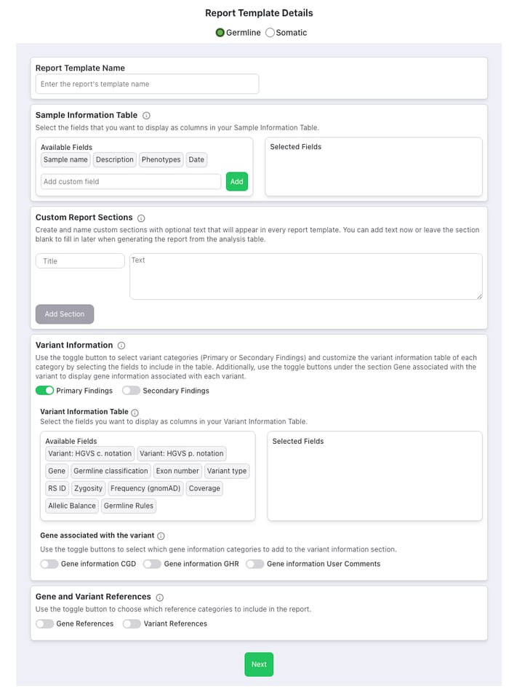This screenshot has width=517, height=697.
Task: Add Variant: HGVS p. notation field
Action: tap(182, 453)
